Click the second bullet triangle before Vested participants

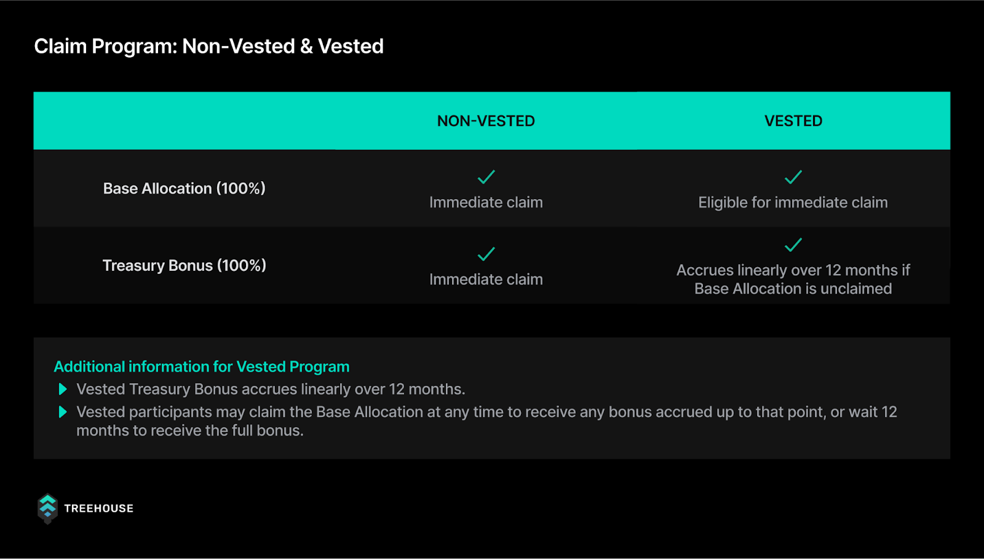(62, 412)
